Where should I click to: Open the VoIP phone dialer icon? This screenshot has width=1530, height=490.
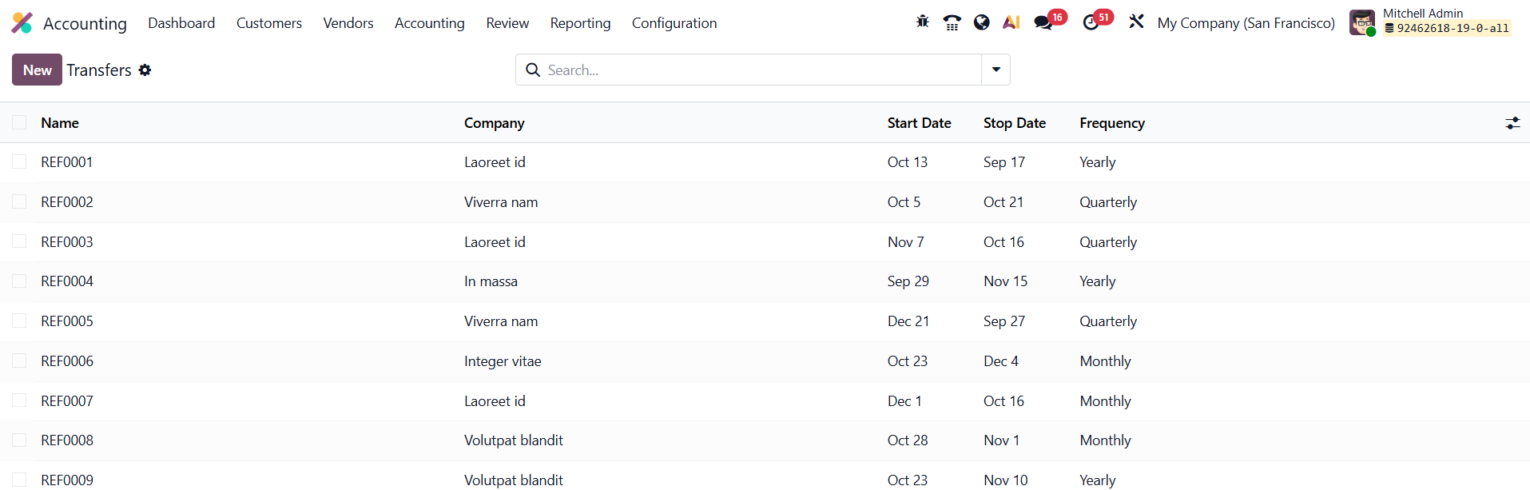coord(952,22)
